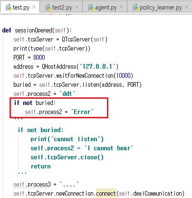Click the waitForNewConnection(10000) call
This screenshot has width=192, height=198.
tap(95, 75)
